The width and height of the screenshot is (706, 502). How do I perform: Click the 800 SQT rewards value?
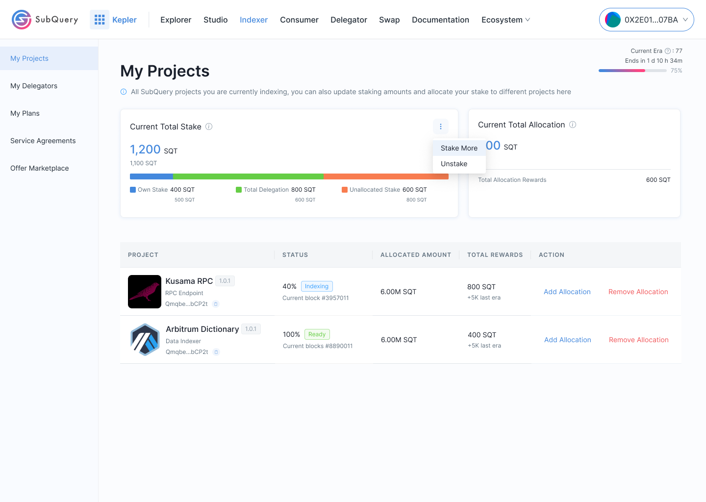pos(481,287)
